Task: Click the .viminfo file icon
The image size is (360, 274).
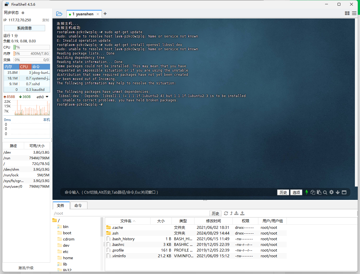Action: 108,256
